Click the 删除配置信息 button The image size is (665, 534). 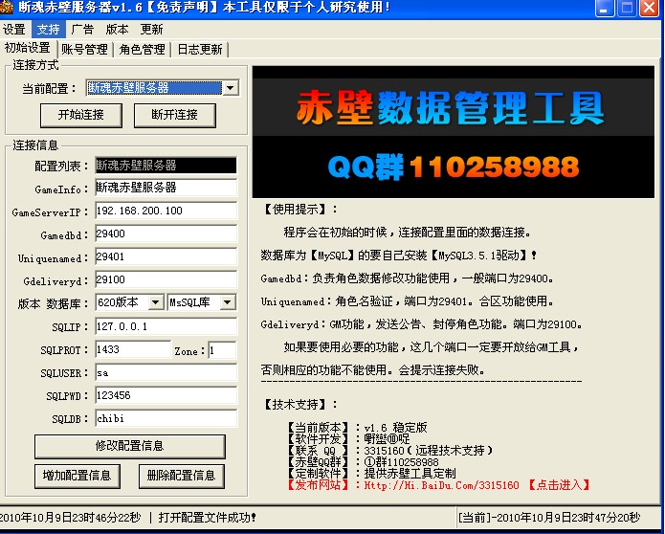coord(182,475)
